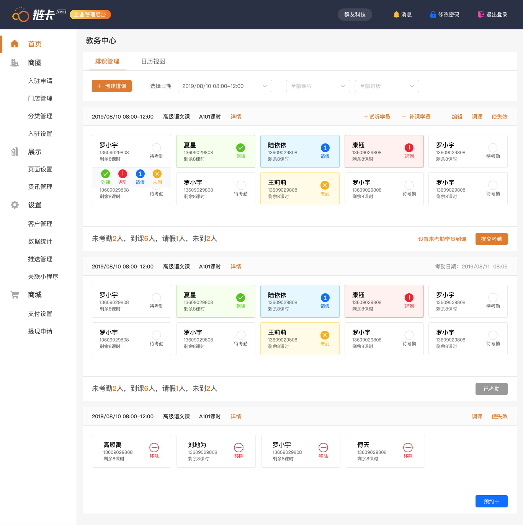Toggle 王莉莉's orange 未到 status in first section
The image size is (523, 525).
coord(325,185)
